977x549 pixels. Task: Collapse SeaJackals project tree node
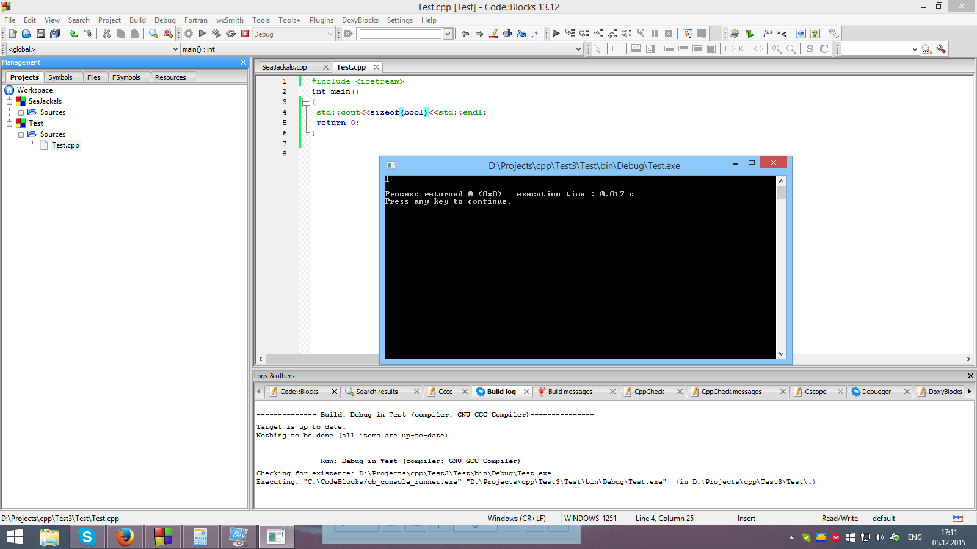(x=10, y=101)
